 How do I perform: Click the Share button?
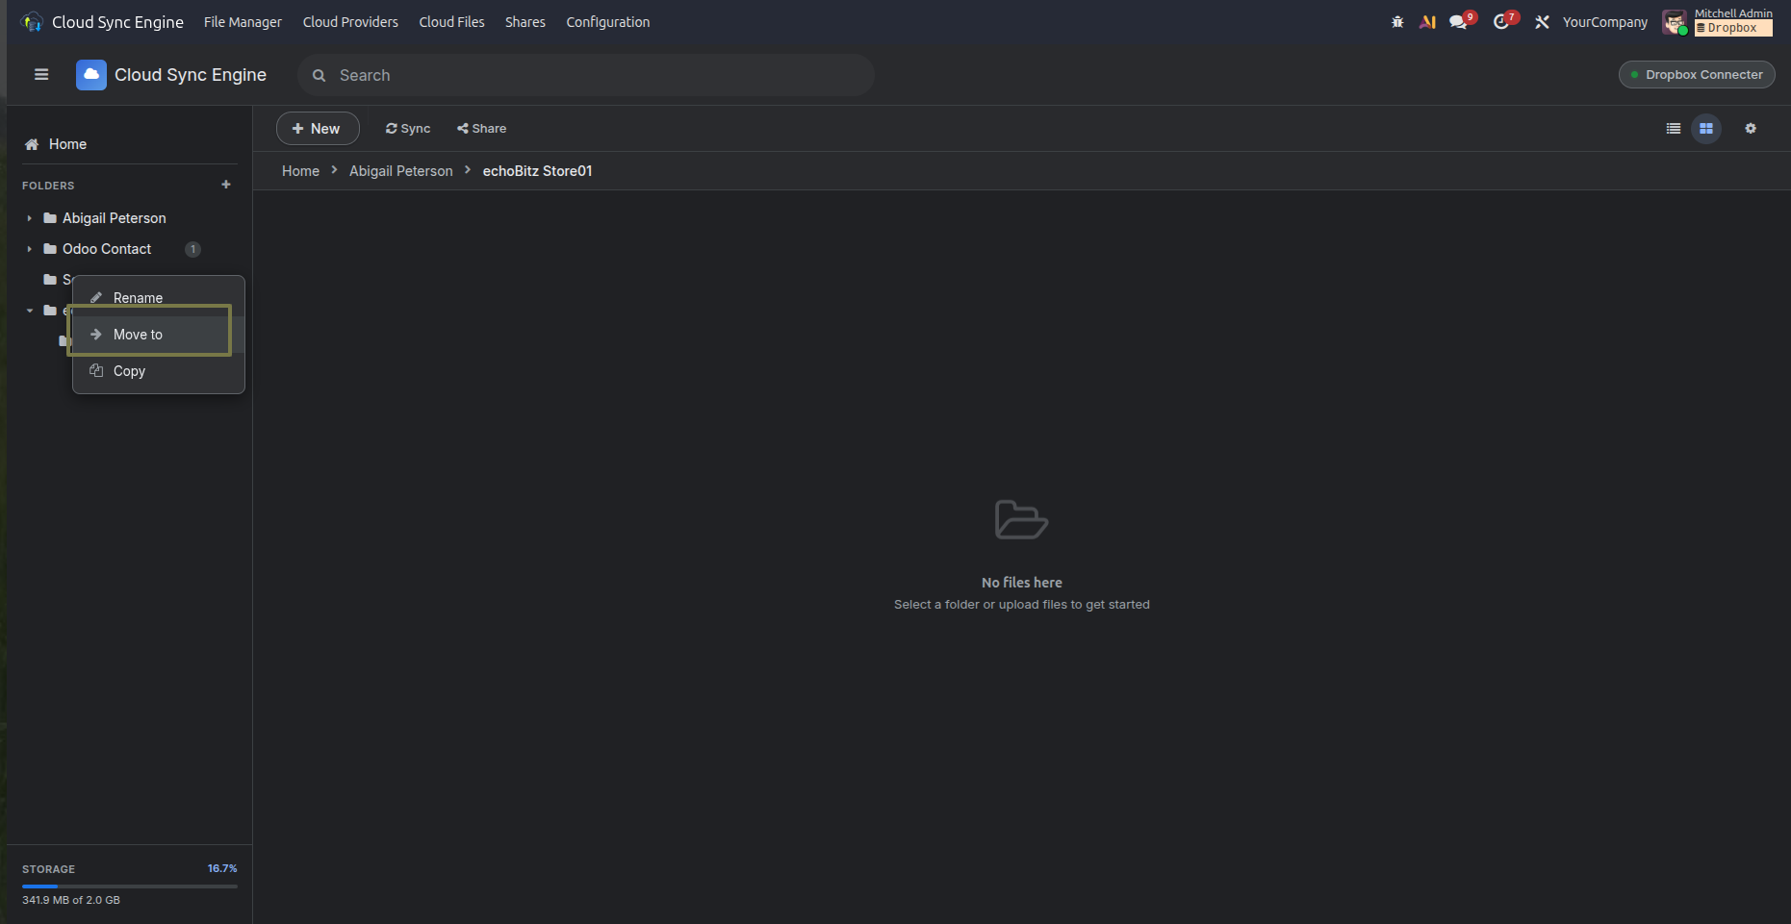[x=481, y=129]
